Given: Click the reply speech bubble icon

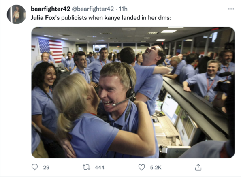Looking at the screenshot, I should pos(34,167).
